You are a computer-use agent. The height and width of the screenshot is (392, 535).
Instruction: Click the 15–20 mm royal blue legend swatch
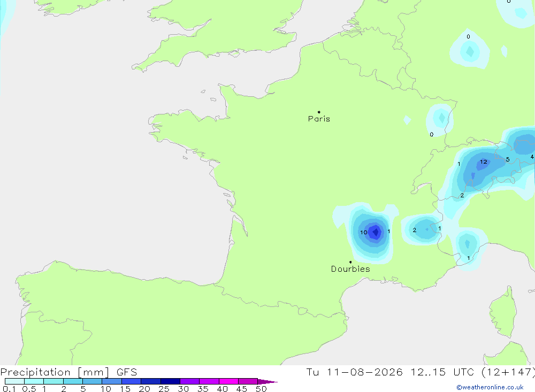[132, 381]
